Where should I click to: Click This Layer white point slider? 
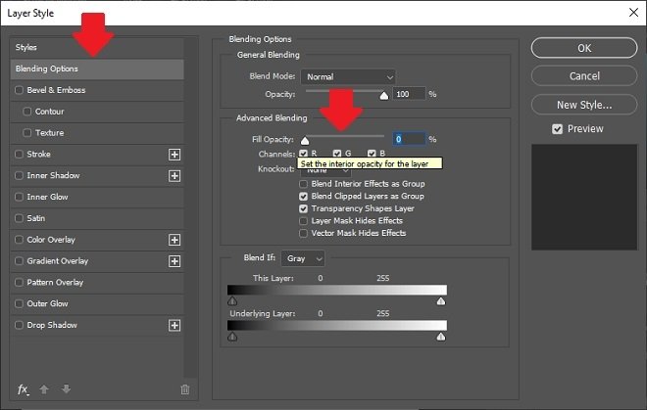(x=441, y=301)
